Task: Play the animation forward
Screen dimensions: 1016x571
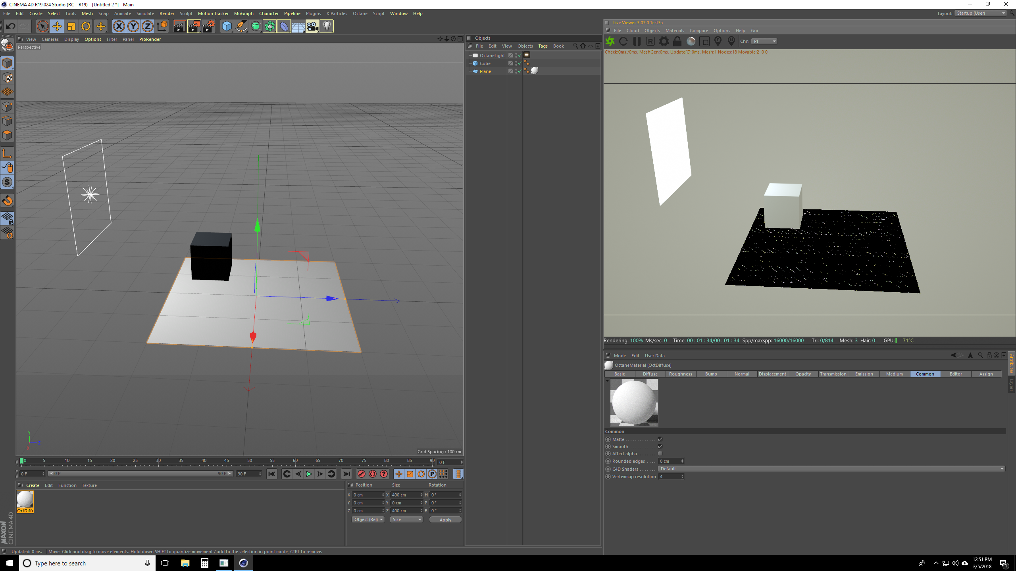Action: pos(309,474)
